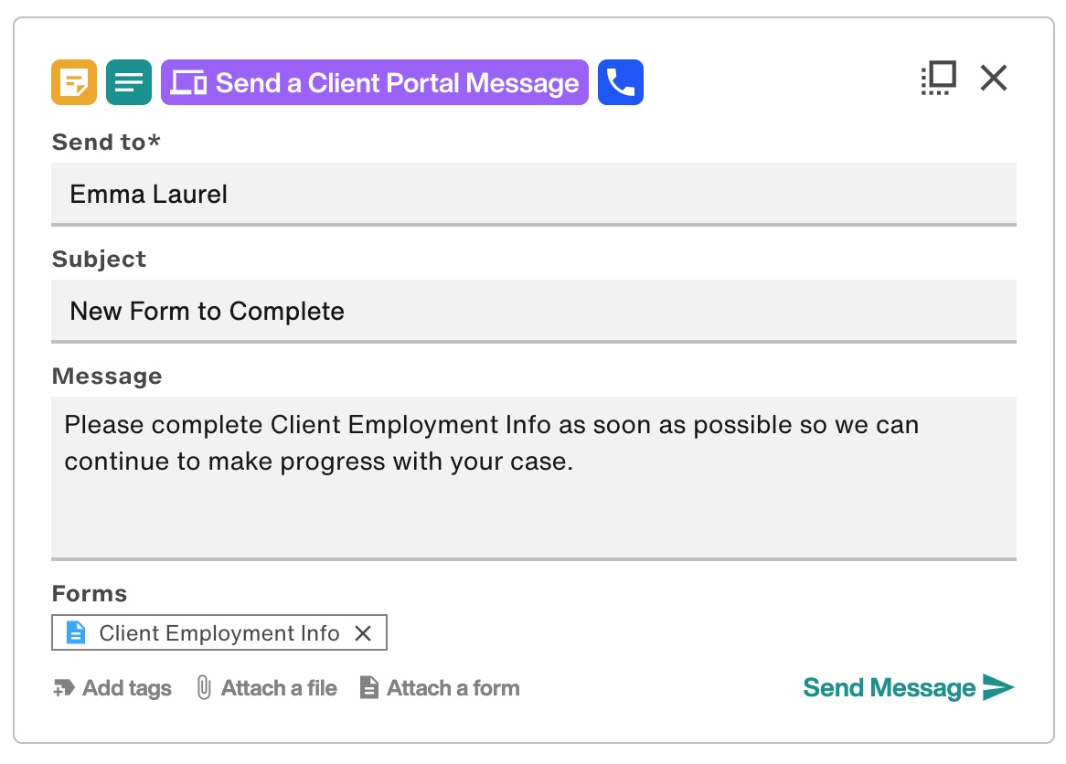
Task: Click Attach a file
Action: pyautogui.click(x=279, y=688)
